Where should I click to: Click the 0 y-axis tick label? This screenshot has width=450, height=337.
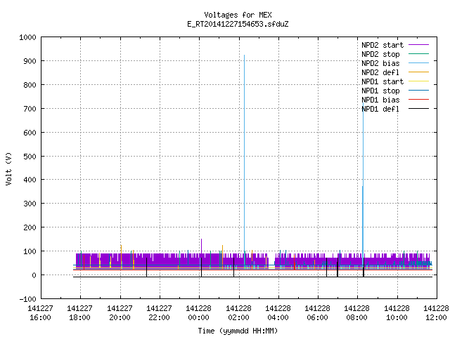[x=34, y=275]
